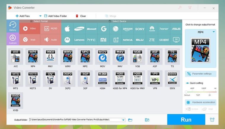The width and height of the screenshot is (225, 129).
Task: Pick the VOB format
Action: click(137, 56)
